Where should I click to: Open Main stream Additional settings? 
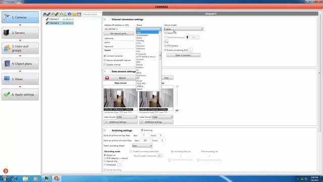coord(121,122)
